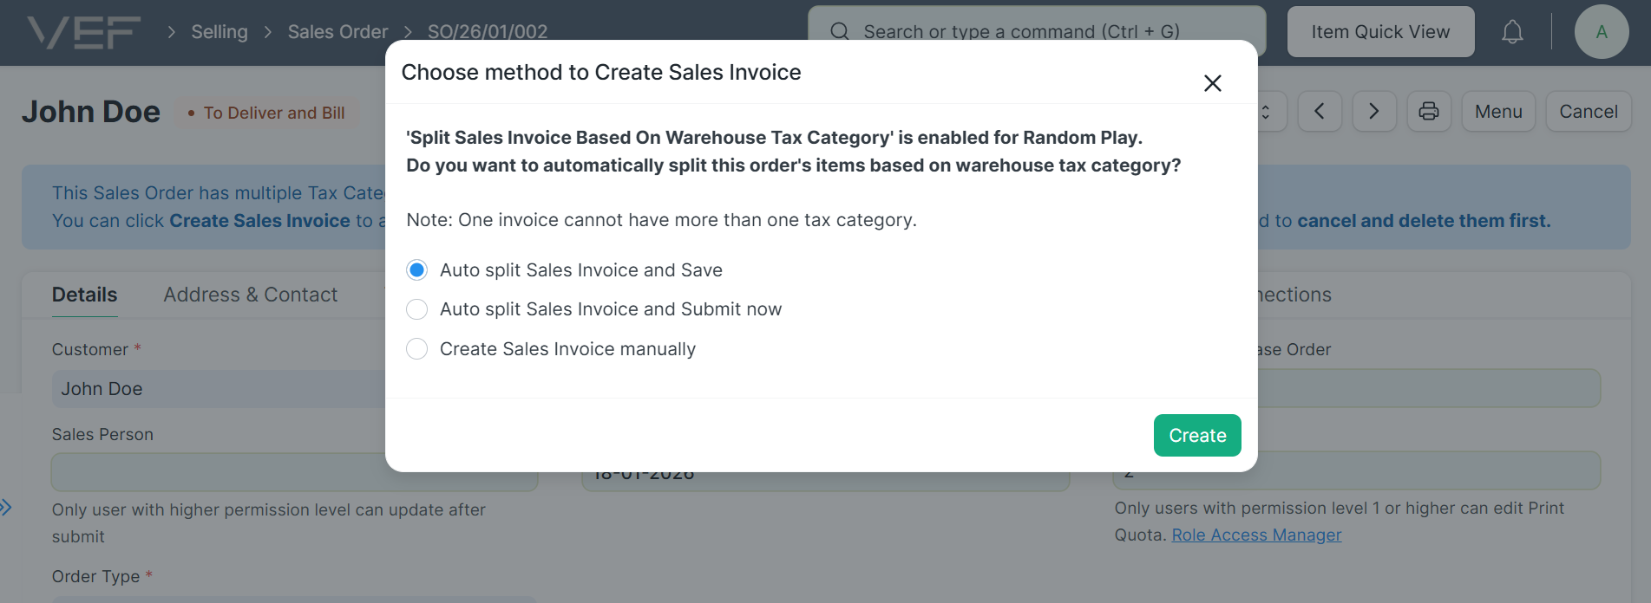The width and height of the screenshot is (1651, 603).
Task: Expand the sidebar with double chevron
Action: [x=6, y=508]
